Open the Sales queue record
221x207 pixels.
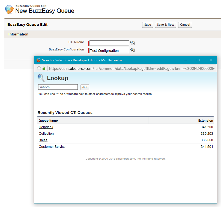(43, 140)
